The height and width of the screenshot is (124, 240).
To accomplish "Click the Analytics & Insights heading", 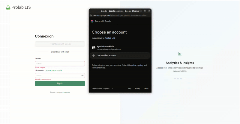I will (180, 63).
